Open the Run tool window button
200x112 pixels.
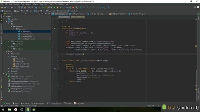point(7,103)
